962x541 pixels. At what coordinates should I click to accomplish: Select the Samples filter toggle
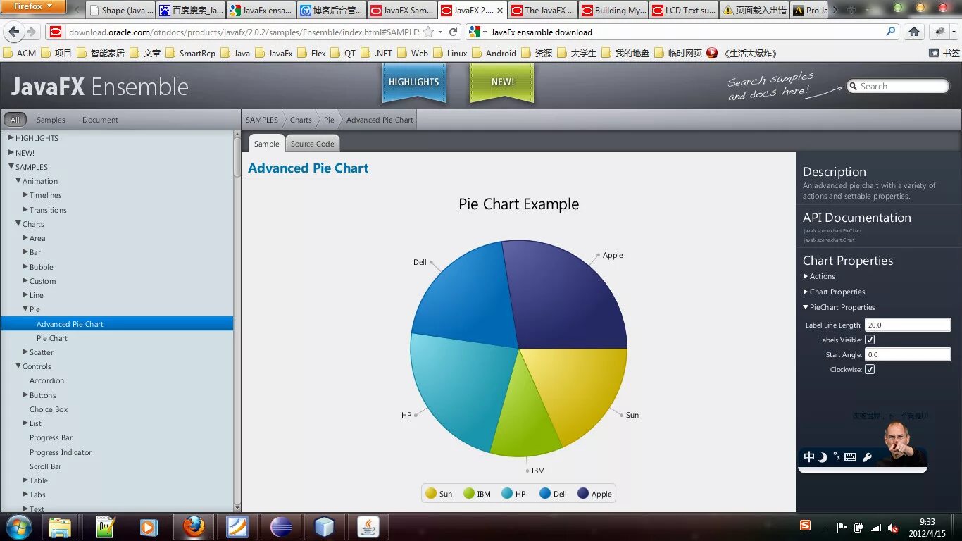[51, 120]
